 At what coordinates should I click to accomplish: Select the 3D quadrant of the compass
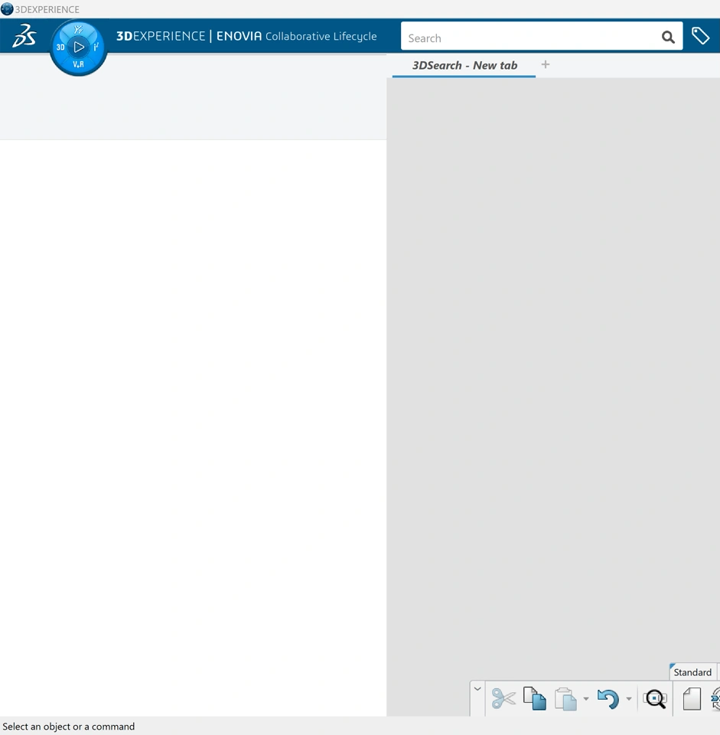coord(60,47)
